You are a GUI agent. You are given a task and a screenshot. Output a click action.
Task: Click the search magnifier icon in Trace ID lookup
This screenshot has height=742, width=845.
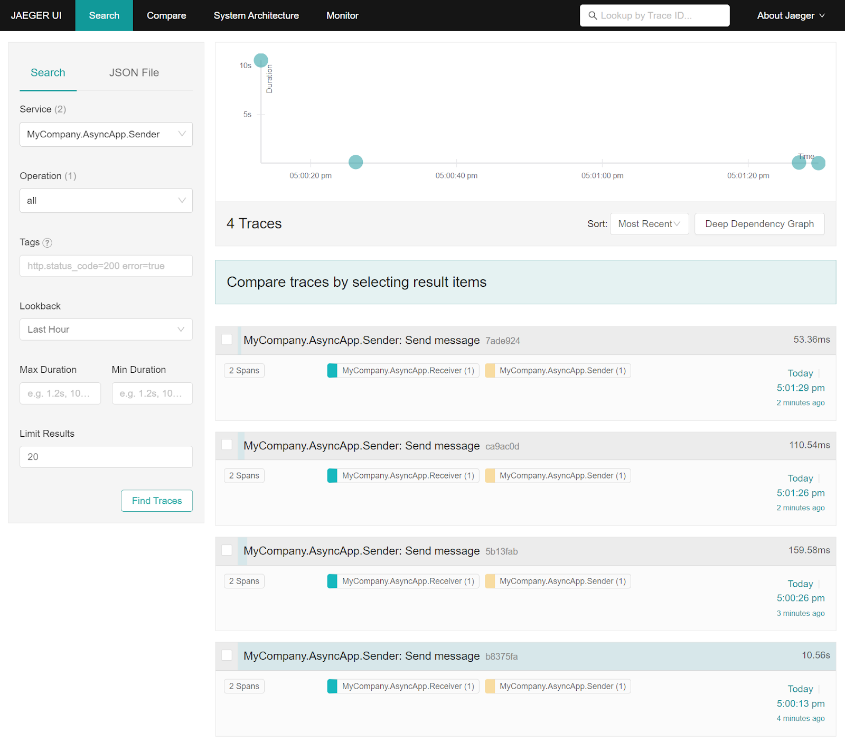coord(593,16)
